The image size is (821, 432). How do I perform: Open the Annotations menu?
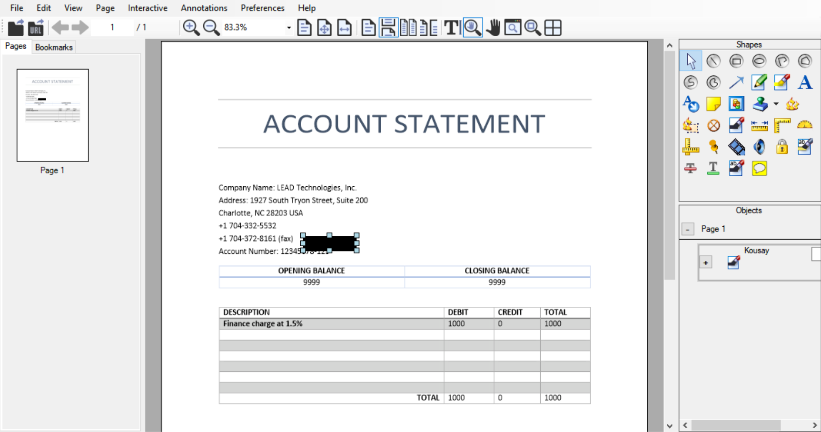pyautogui.click(x=204, y=8)
